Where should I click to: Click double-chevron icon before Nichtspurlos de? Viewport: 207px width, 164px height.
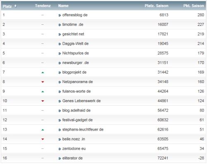[60, 54]
